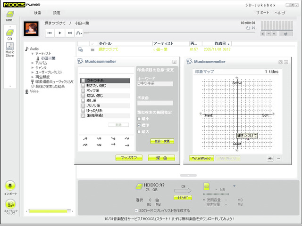
Task: Zoom in the impression map with plus
Action: tap(270, 159)
